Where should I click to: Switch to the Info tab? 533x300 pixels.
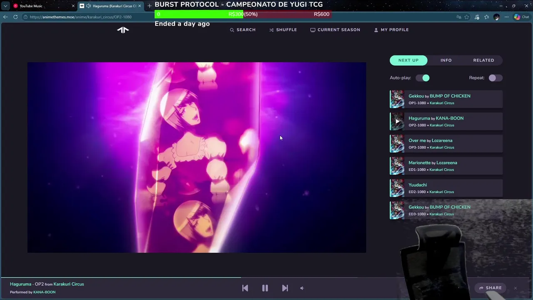[446, 60]
